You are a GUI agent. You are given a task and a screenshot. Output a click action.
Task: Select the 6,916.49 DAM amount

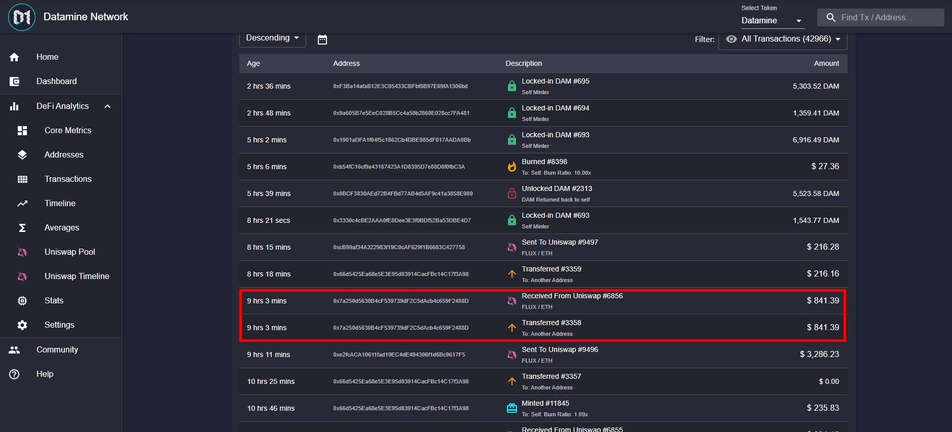click(x=816, y=140)
